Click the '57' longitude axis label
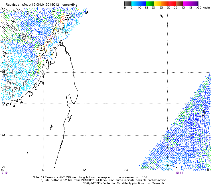211x185 pixels. coord(167,170)
